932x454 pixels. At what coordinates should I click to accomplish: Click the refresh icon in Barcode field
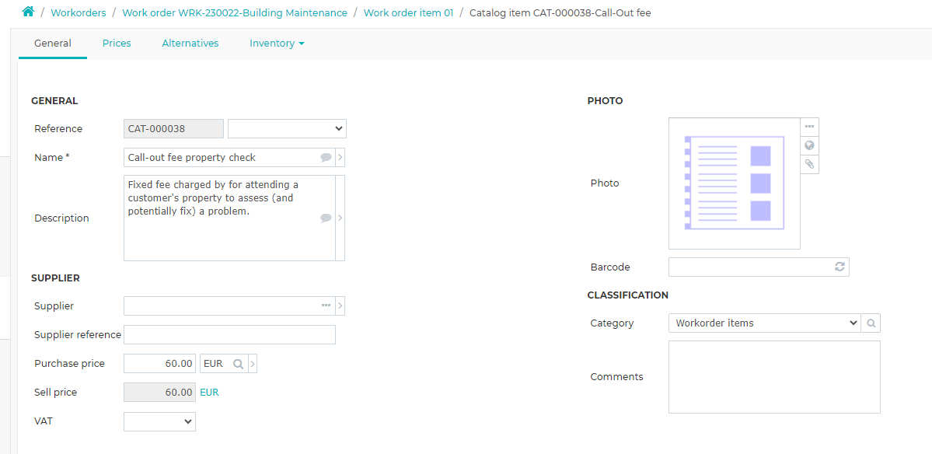tap(839, 267)
